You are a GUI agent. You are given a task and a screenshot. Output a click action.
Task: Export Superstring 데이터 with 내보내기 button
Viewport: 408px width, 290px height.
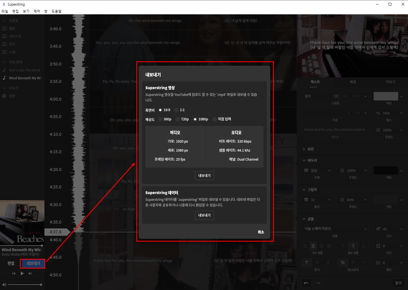204,215
